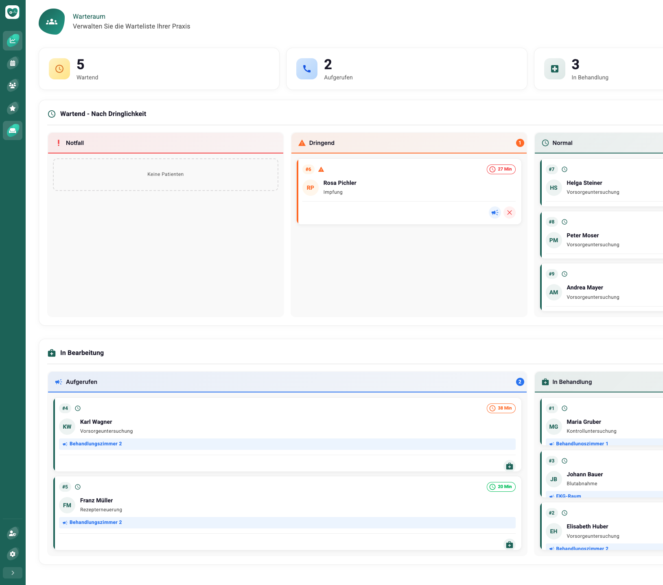This screenshot has width=663, height=585.
Task: Select the Aufgerufen column header
Action: [x=287, y=382]
